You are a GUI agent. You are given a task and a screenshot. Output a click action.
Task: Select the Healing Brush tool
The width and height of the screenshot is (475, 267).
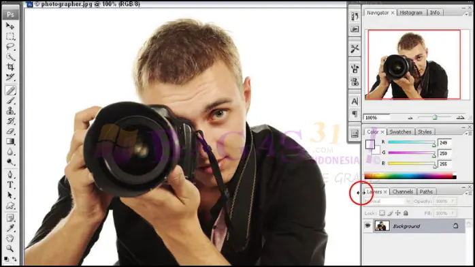[10, 91]
